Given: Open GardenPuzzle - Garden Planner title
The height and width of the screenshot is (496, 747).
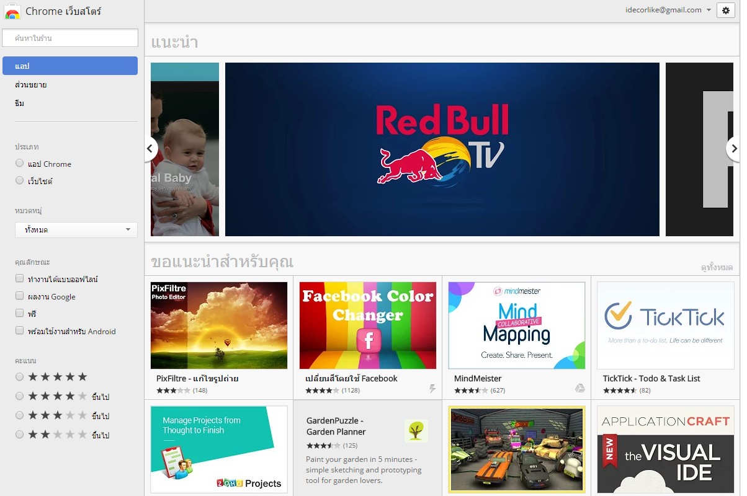Looking at the screenshot, I should [336, 426].
